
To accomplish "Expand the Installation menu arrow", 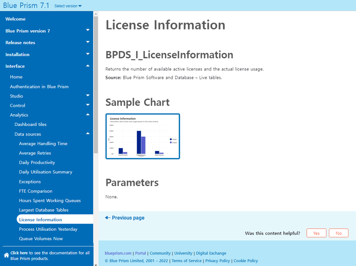I will pyautogui.click(x=88, y=54).
